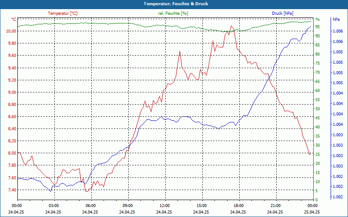The image size is (348, 217).
Task: Click the "9,60" temperature axis value
Action: [x=12, y=56]
